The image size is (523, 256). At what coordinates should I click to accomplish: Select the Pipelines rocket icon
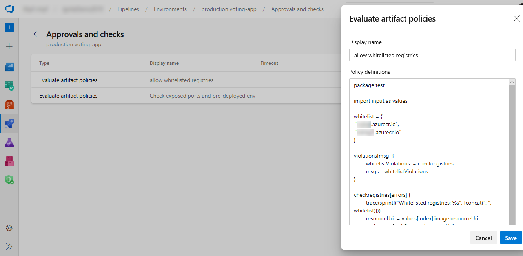(x=9, y=123)
